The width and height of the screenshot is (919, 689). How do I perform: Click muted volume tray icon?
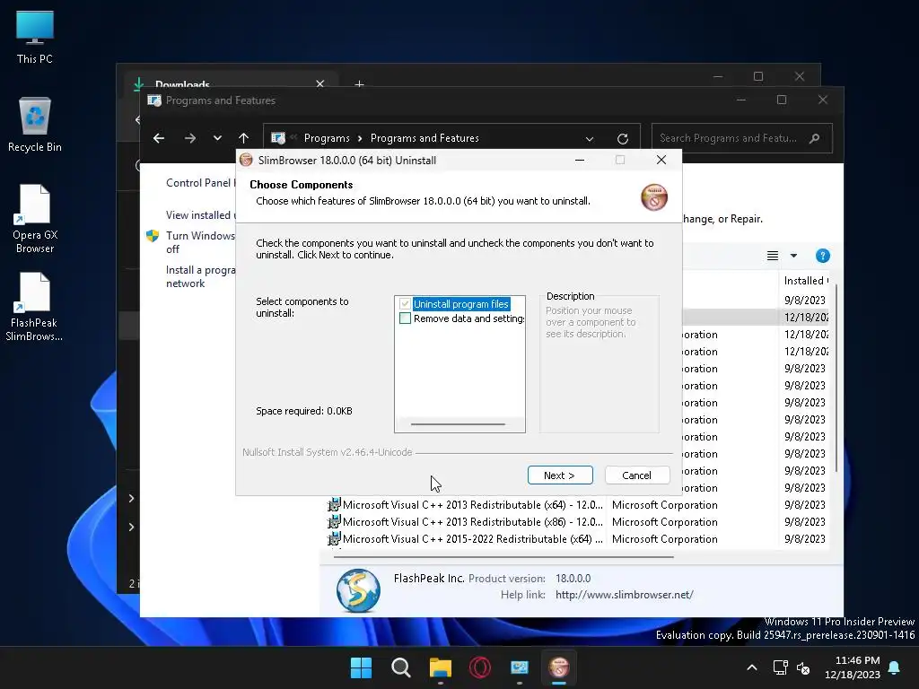[803, 667]
